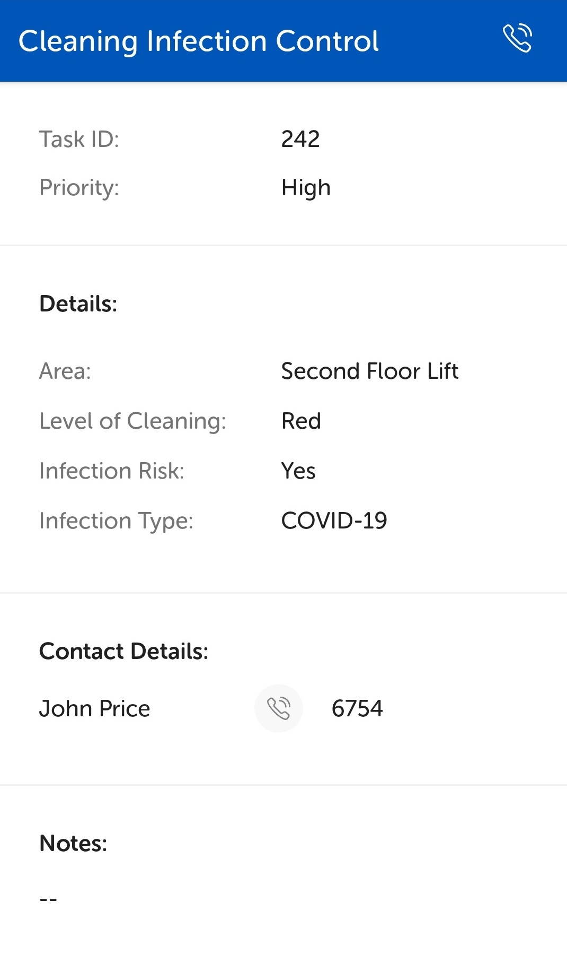Select the Task ID value 242
This screenshot has width=567, height=954.
300,139
